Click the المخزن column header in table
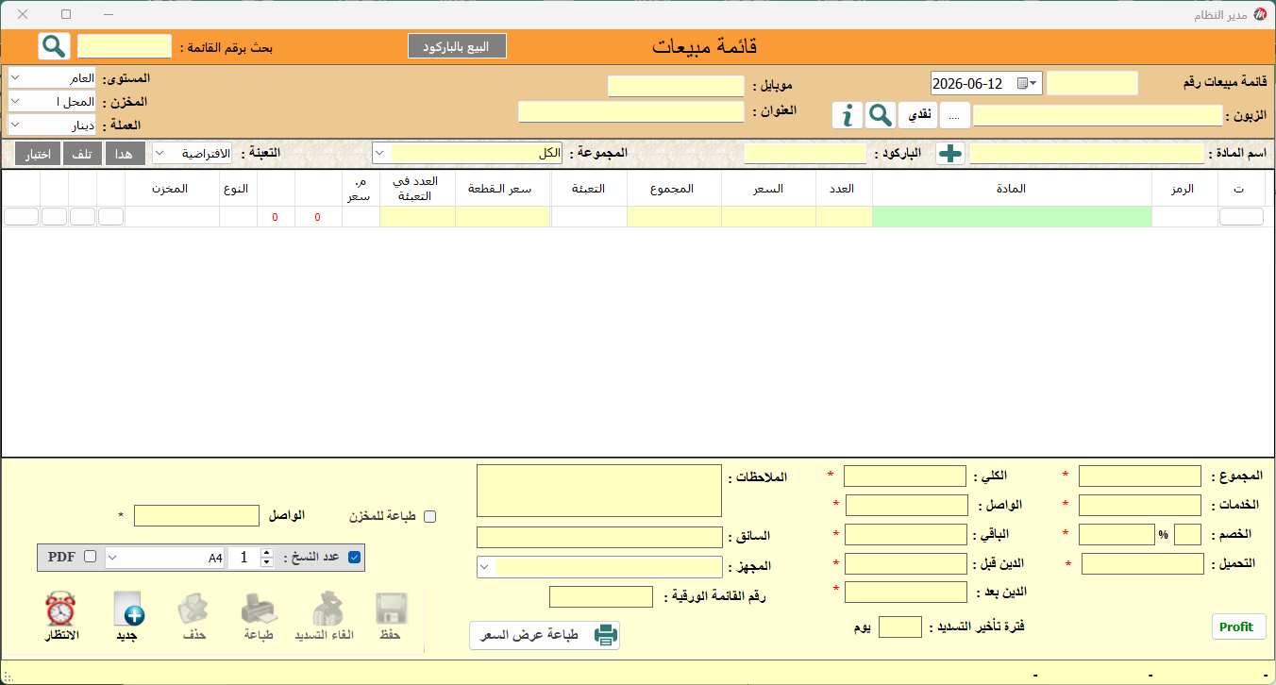 [x=171, y=189]
